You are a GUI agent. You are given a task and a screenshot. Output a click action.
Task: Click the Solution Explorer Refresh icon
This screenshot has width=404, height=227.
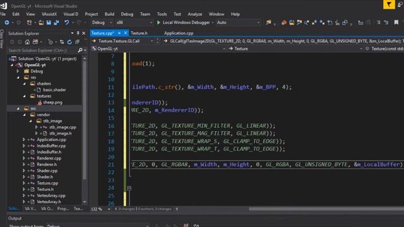[69, 42]
